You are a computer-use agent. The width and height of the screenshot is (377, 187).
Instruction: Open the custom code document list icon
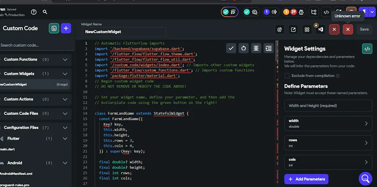coord(54,28)
